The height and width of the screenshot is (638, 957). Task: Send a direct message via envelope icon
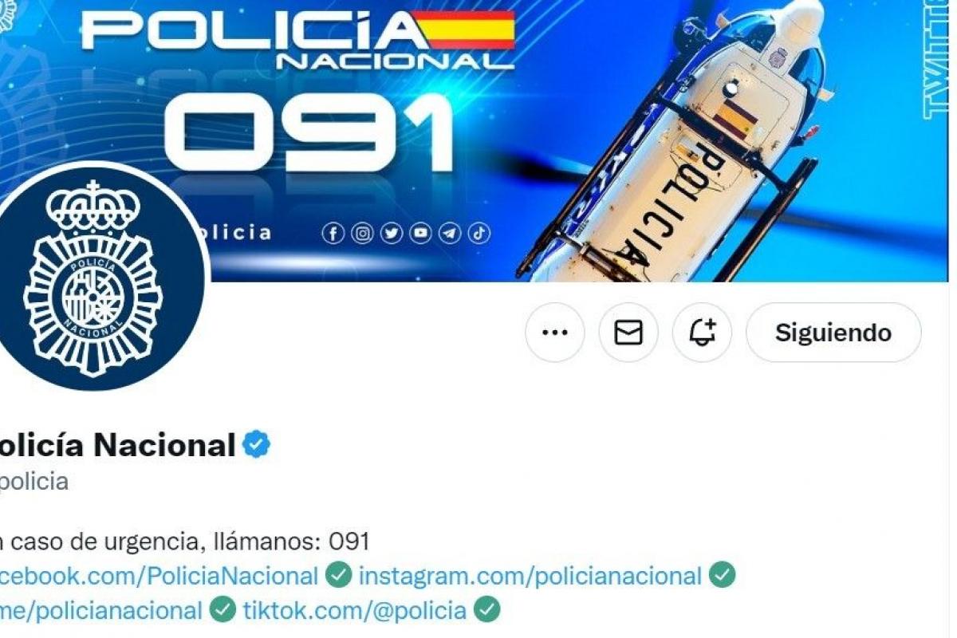click(628, 333)
